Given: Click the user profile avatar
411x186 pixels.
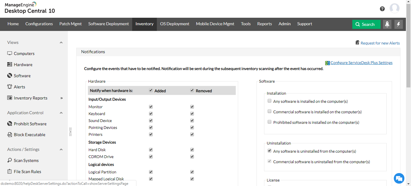Looking at the screenshot, I should [x=394, y=8].
